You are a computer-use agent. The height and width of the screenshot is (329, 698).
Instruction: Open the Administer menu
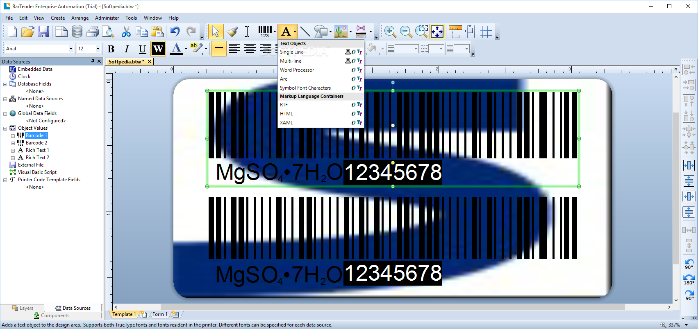pos(107,18)
